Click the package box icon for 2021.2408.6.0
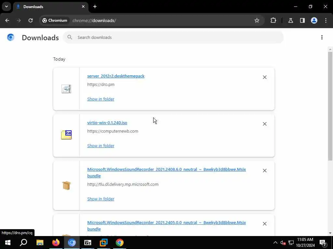This screenshot has height=249, width=333. tap(66, 185)
